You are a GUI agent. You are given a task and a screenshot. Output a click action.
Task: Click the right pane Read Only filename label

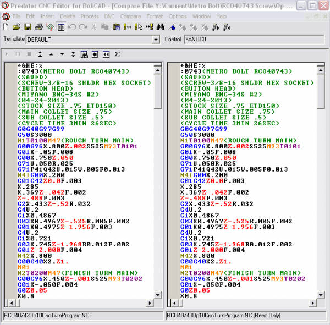coord(223,315)
